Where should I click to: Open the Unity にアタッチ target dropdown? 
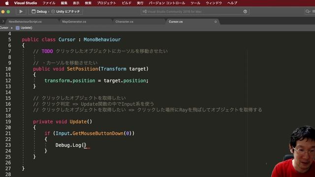(65, 11)
